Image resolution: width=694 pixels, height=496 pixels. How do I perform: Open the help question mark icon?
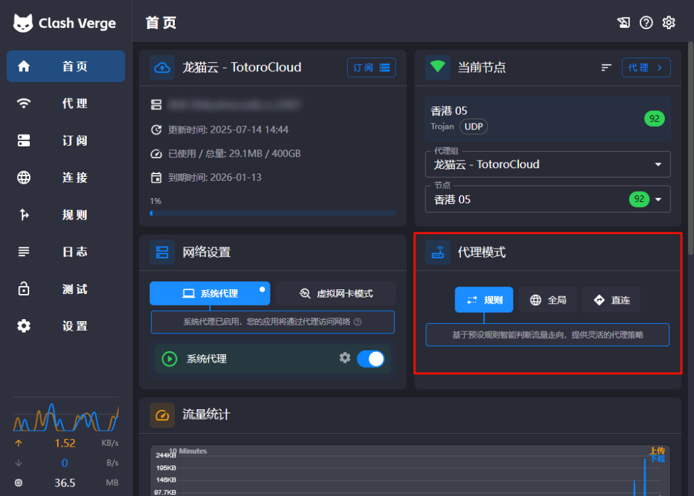(646, 22)
